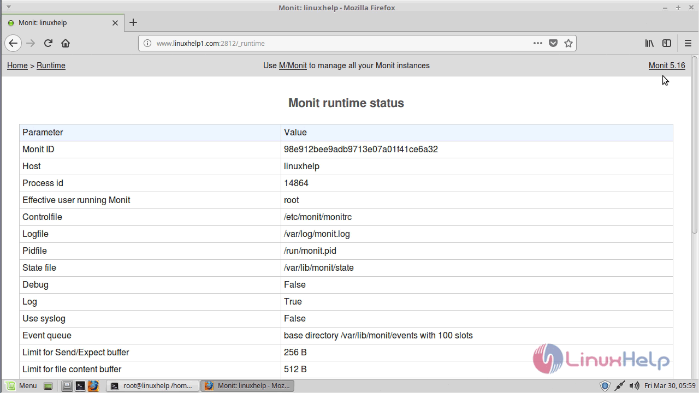
Task: Select the Process id value 14864
Action: (296, 183)
